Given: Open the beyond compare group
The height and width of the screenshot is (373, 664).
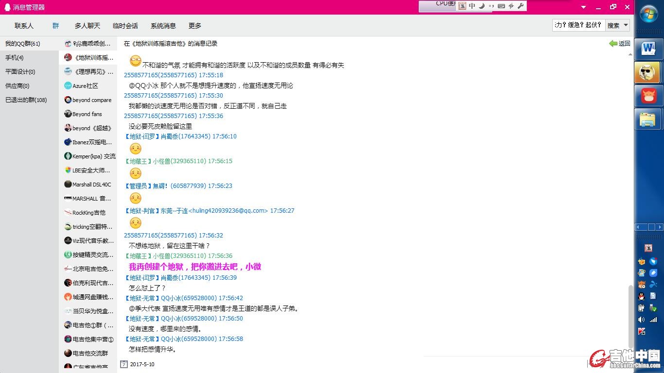Looking at the screenshot, I should tap(88, 100).
